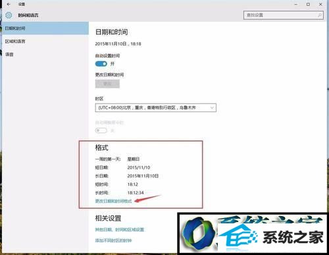The height and width of the screenshot is (255, 329).
Task: Click the 相关设置 heading
Action: [x=108, y=218]
